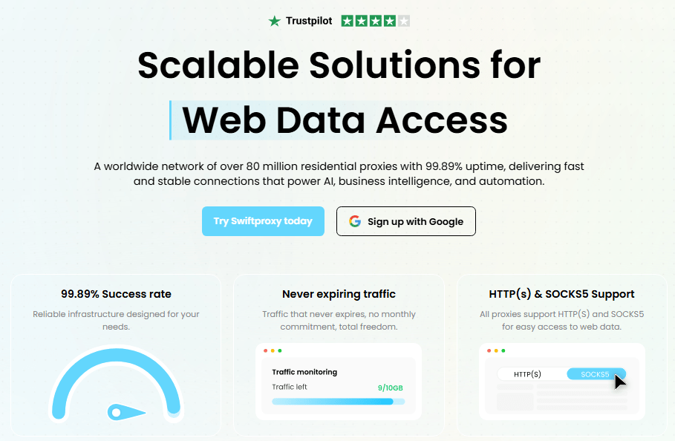Click the Traffic monitoring label
Image resolution: width=675 pixels, height=441 pixels.
pos(304,372)
